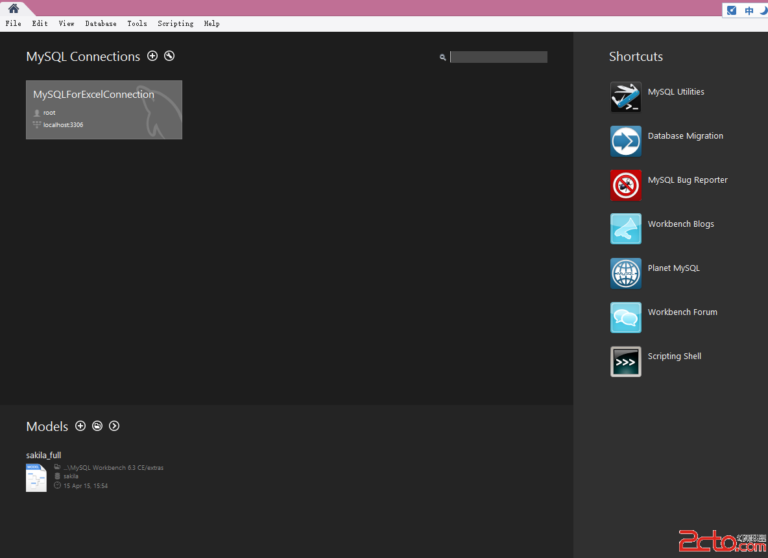
Task: Open the Workbench Blogs megaphone icon
Action: pos(625,229)
